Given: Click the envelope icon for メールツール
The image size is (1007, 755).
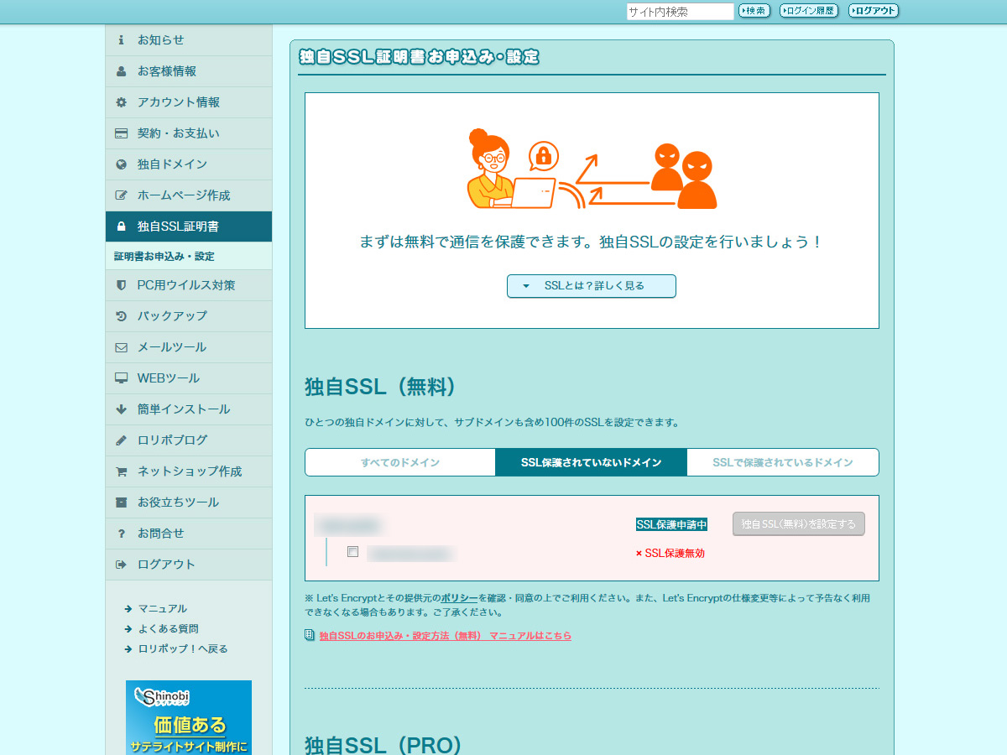Looking at the screenshot, I should tap(121, 347).
